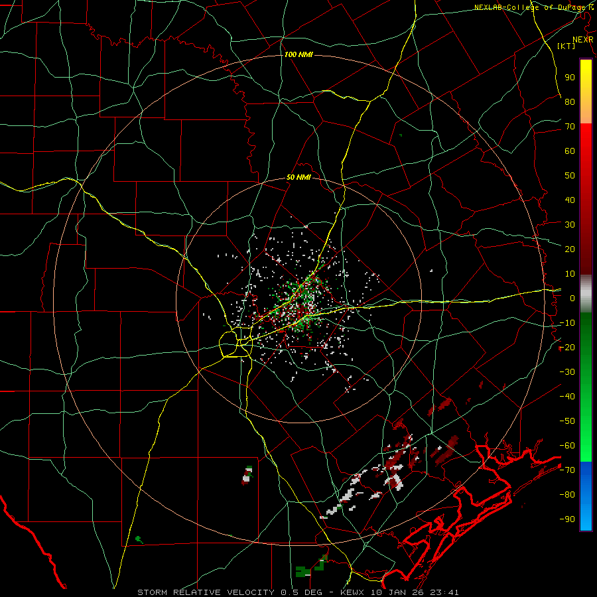
Task: Select the -70 scale value
Action: point(567,470)
